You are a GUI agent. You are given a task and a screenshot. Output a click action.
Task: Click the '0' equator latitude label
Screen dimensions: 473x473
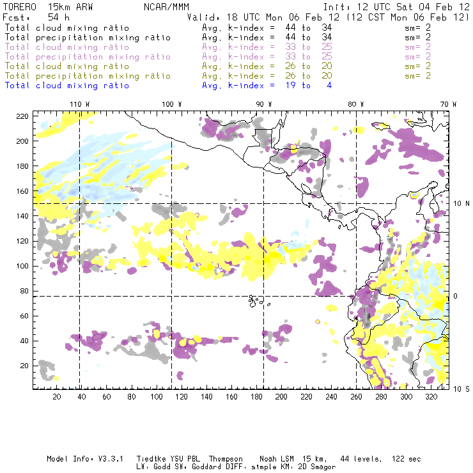click(456, 296)
